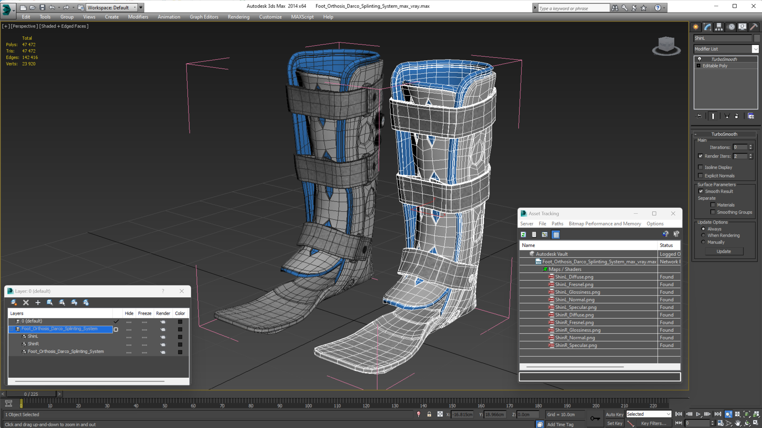Click Configure Modifier Sets icon
Screen dimensions: 762x428
pyautogui.click(x=751, y=116)
